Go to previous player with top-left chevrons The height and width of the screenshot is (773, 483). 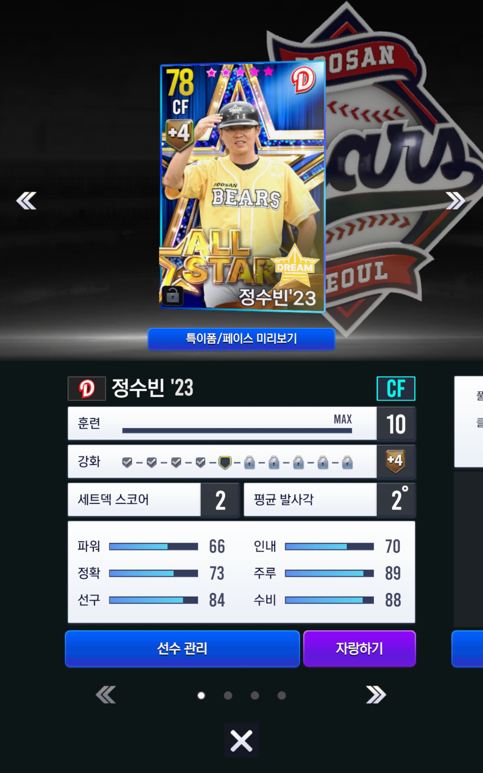26,200
